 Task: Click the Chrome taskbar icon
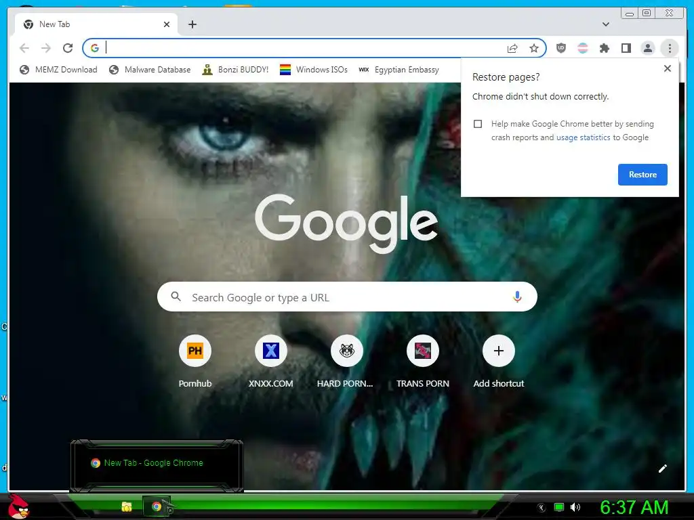(x=157, y=506)
